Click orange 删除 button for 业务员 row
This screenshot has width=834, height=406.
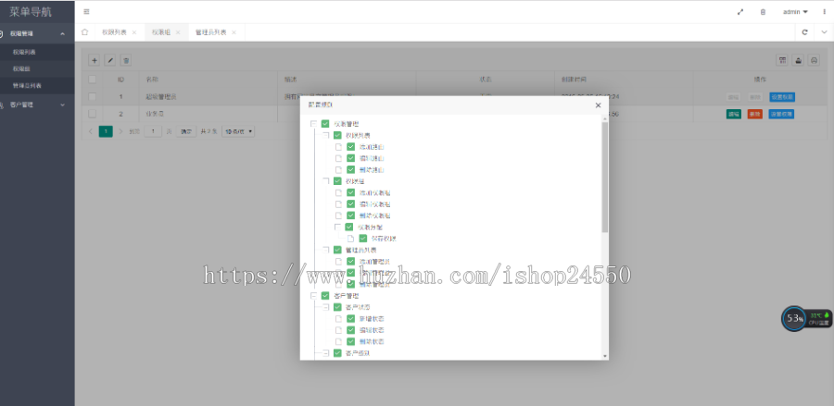pyautogui.click(x=754, y=114)
